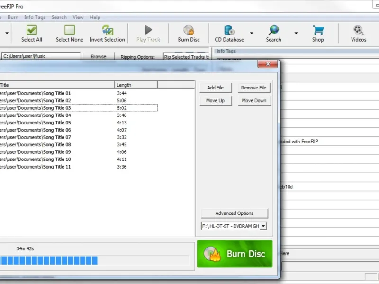Click the output folder path field
Viewport: 379px width, 284px height.
click(x=41, y=56)
